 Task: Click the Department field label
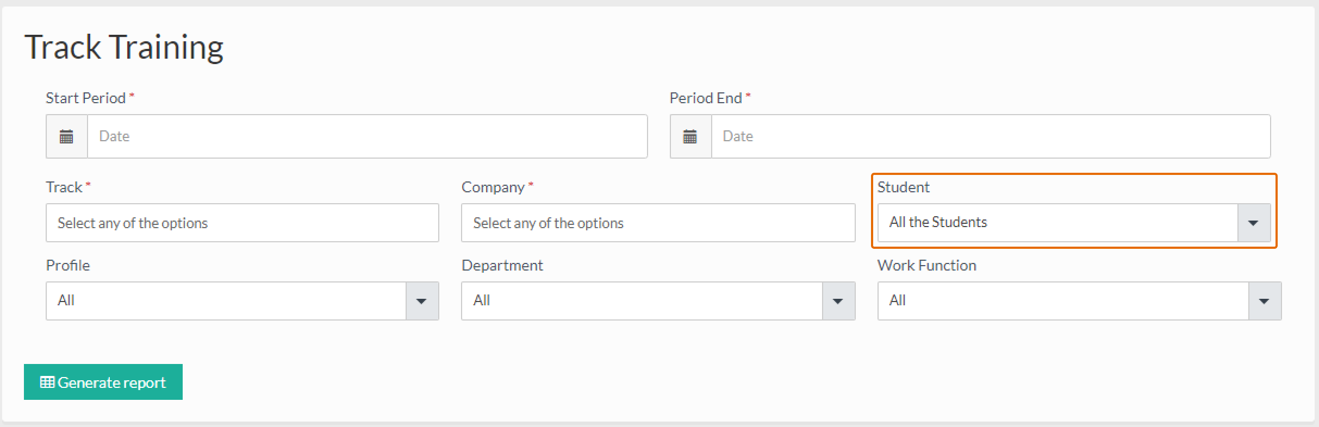click(x=502, y=265)
